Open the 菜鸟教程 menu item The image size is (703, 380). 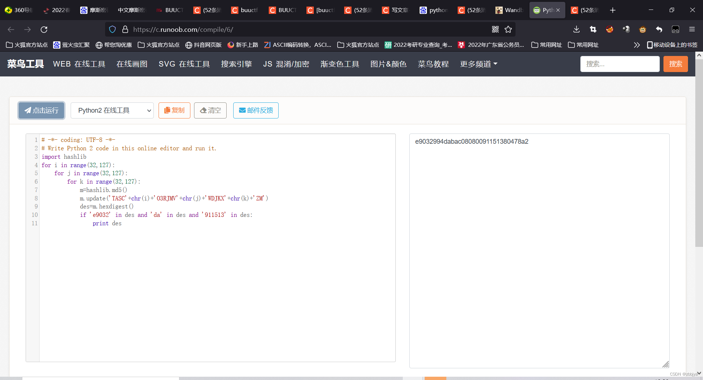coord(434,64)
